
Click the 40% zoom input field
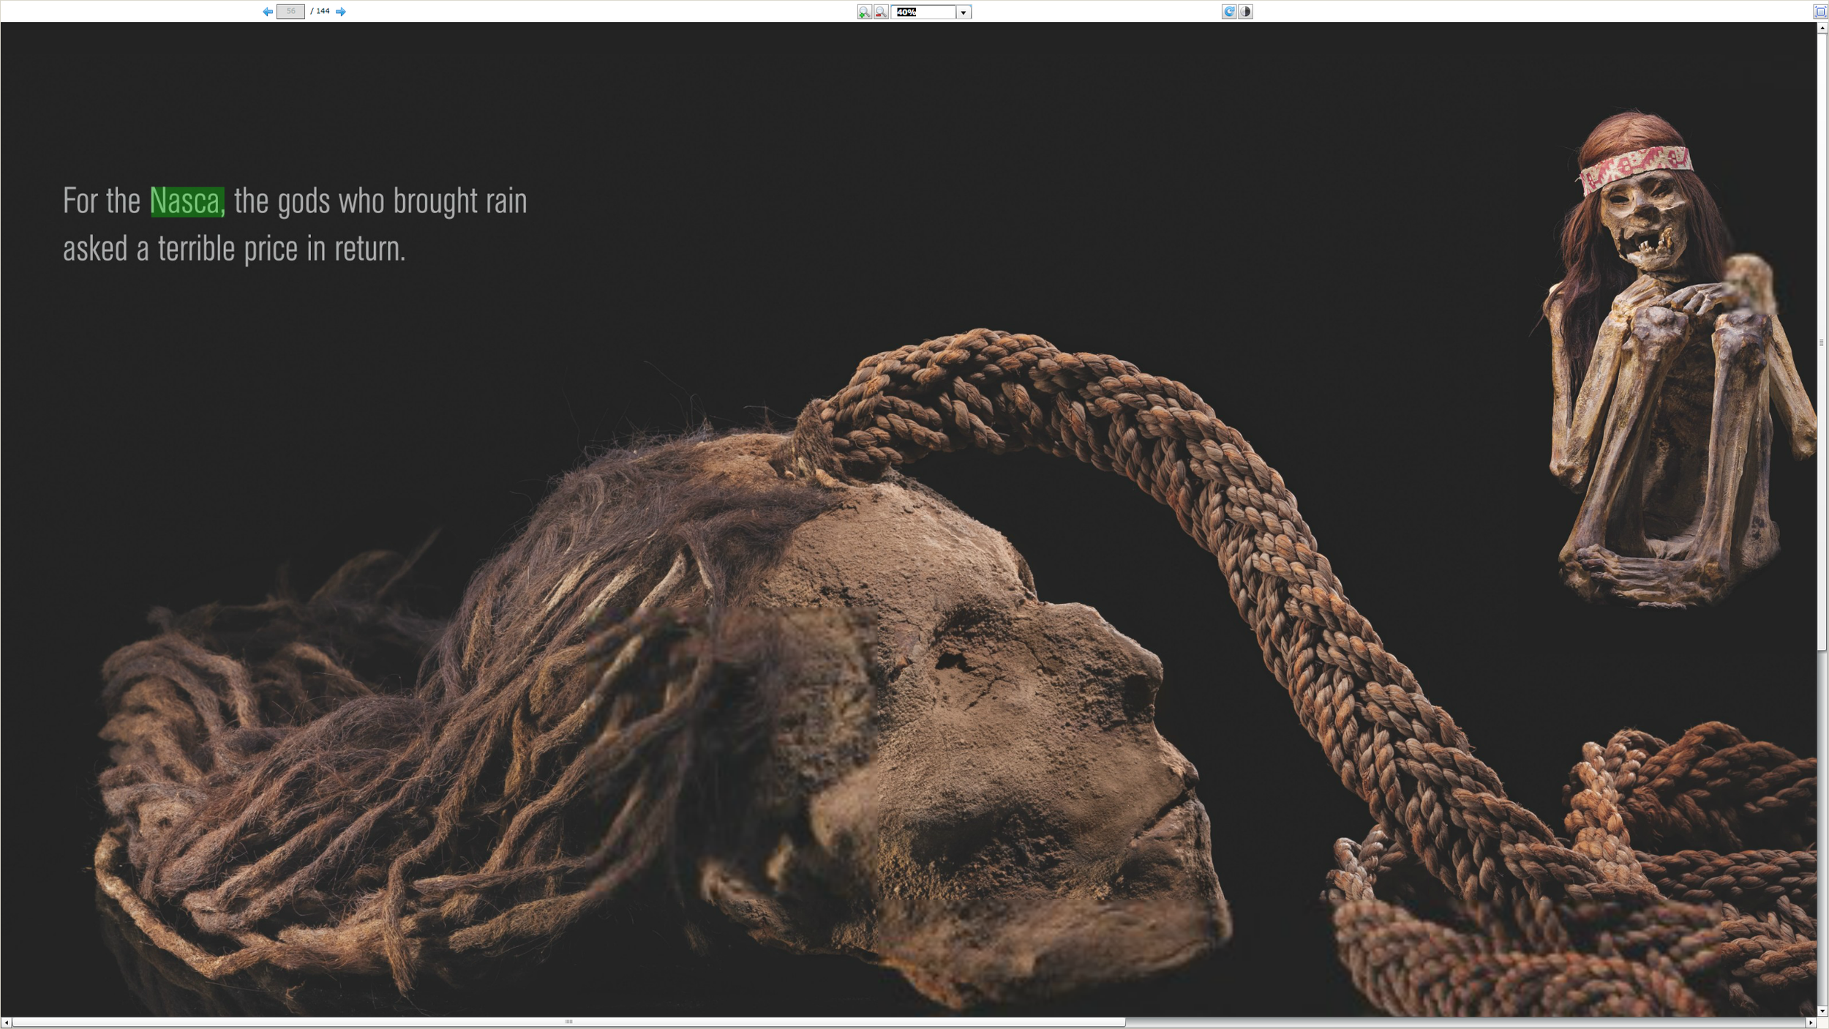click(923, 12)
